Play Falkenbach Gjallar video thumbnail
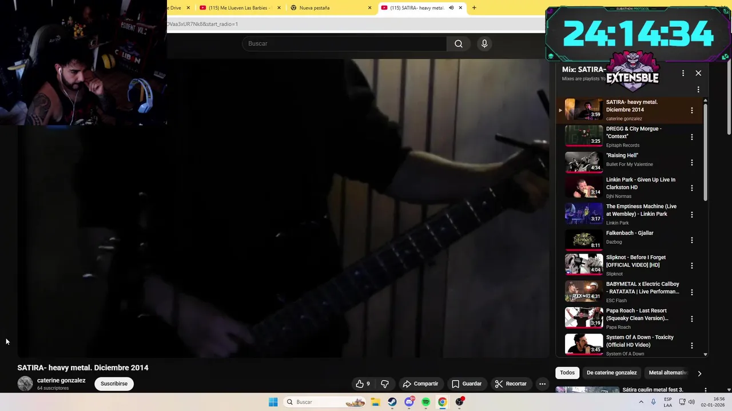732x411 pixels. coord(584,240)
